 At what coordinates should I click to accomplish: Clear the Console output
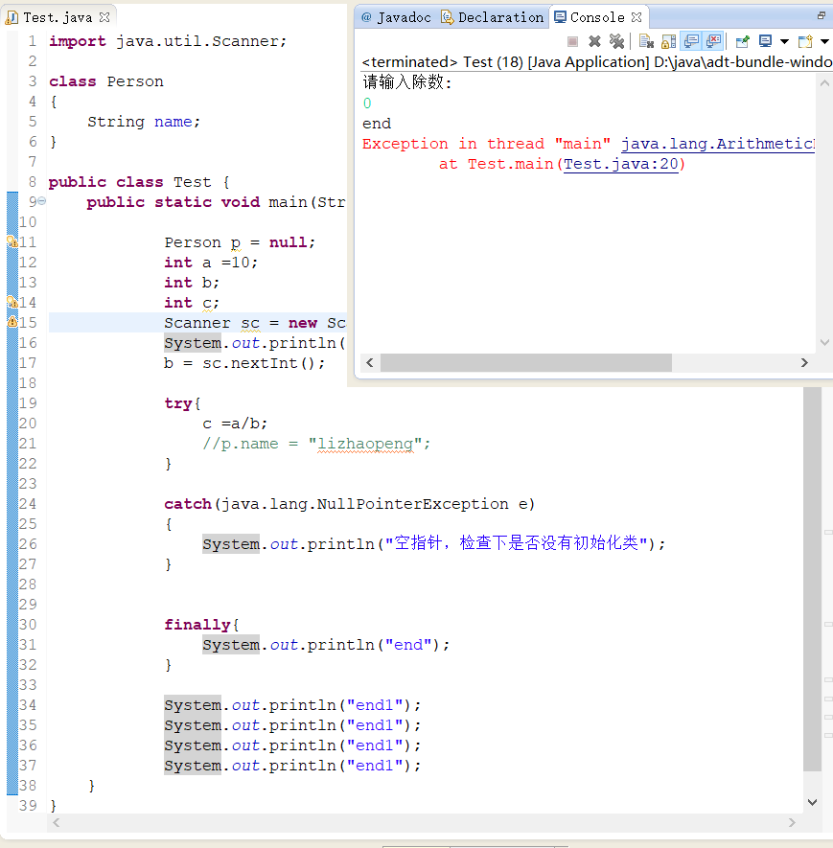tap(644, 40)
